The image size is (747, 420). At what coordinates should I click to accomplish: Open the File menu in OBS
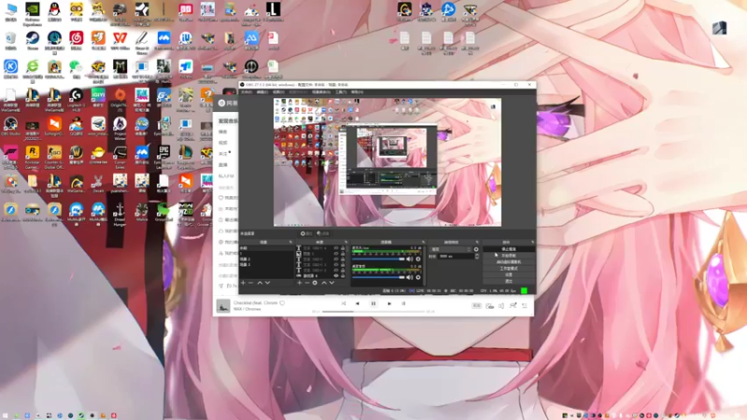[247, 91]
